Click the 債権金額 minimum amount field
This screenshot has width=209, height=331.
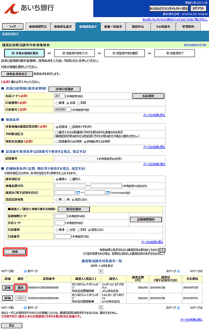click(70, 186)
